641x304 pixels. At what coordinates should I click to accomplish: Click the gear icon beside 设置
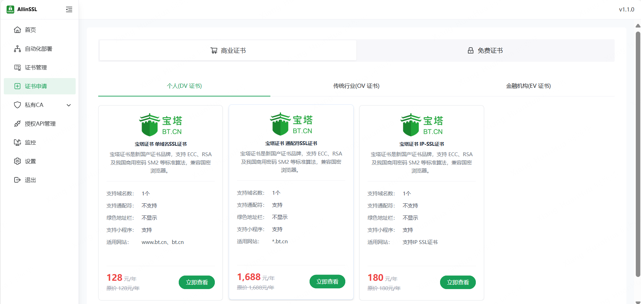(17, 161)
